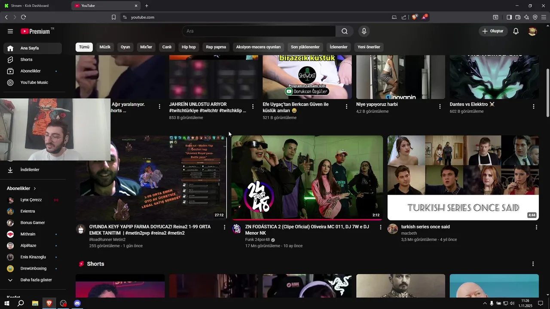This screenshot has height=309, width=550.
Task: Select the 'Oyun' filter chip
Action: [x=125, y=47]
